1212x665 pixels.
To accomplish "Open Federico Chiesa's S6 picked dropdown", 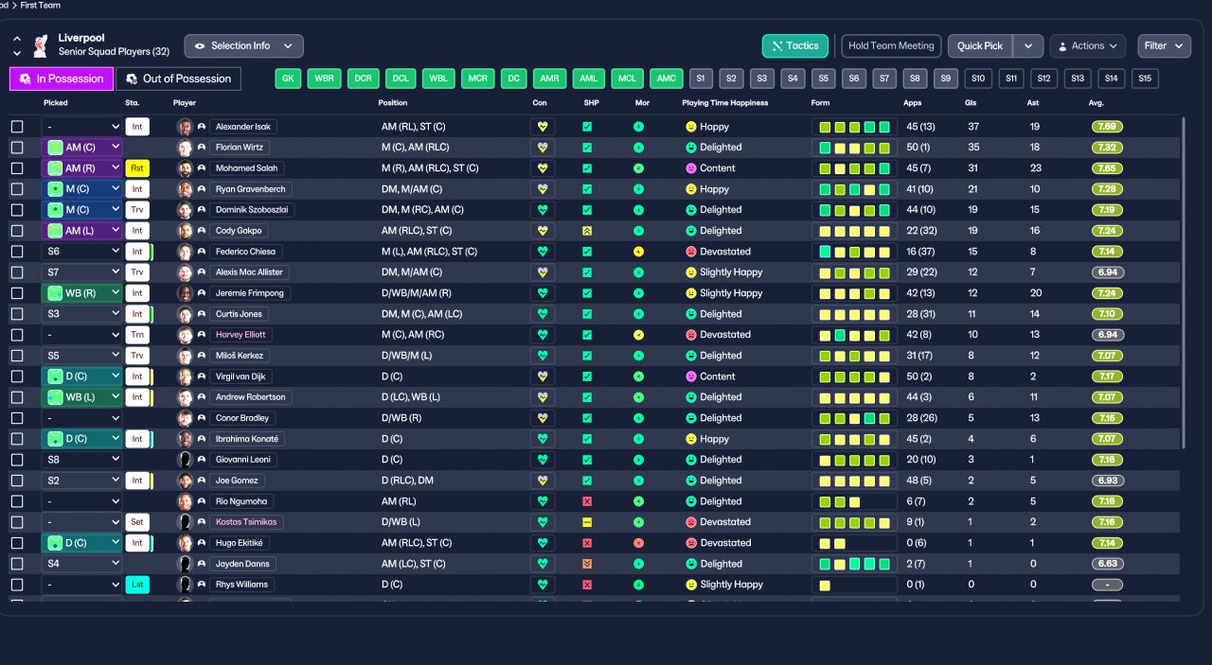I will pyautogui.click(x=82, y=252).
